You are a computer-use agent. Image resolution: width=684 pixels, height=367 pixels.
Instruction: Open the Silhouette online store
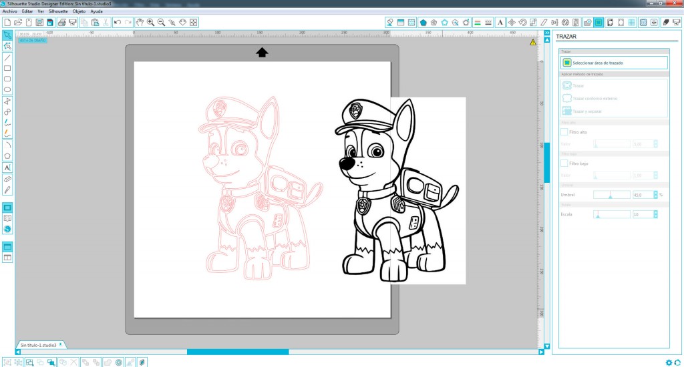pos(7,230)
